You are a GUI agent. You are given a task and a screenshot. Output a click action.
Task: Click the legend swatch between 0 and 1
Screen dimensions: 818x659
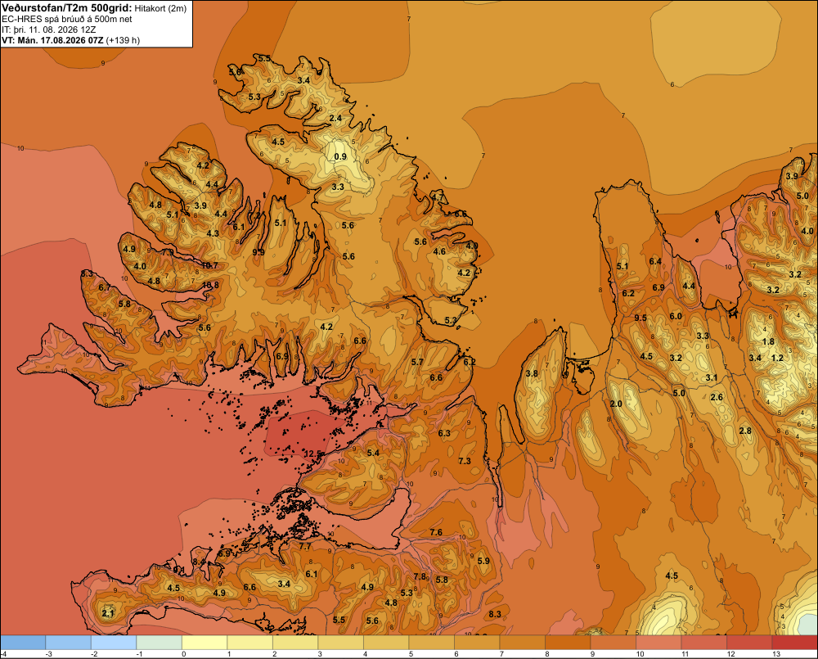(x=204, y=643)
